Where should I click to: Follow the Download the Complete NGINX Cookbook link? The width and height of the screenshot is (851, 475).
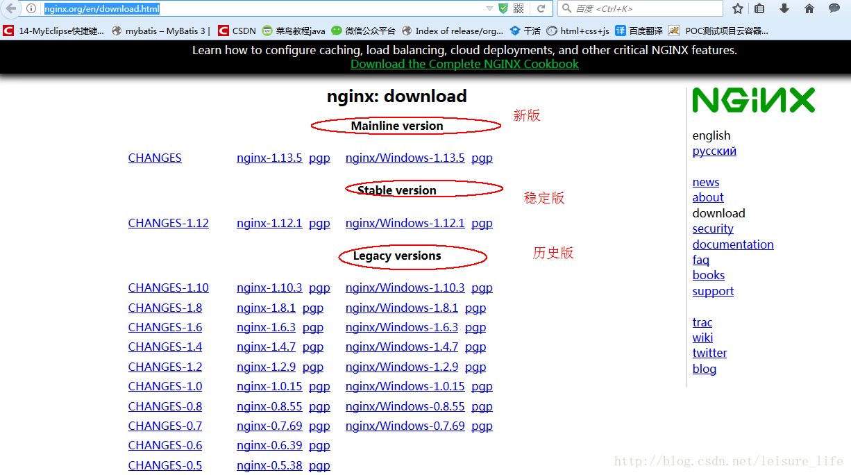click(464, 64)
